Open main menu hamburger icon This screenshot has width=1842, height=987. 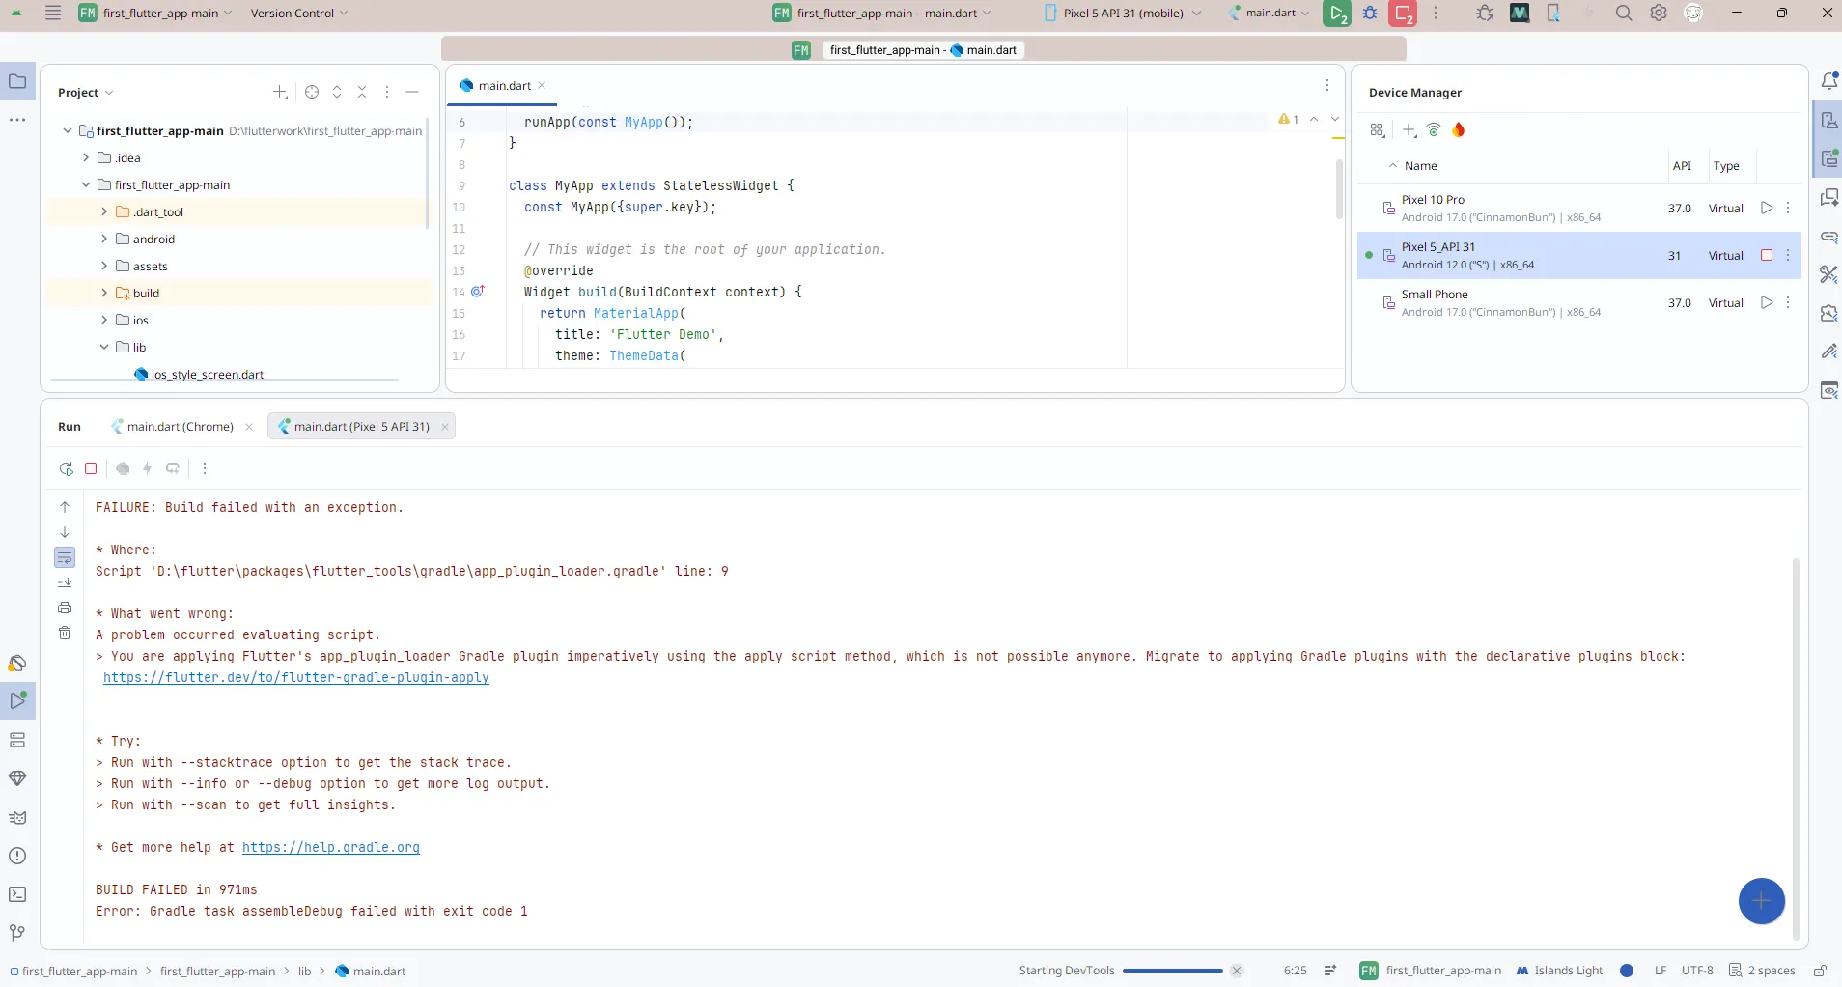pyautogui.click(x=53, y=14)
